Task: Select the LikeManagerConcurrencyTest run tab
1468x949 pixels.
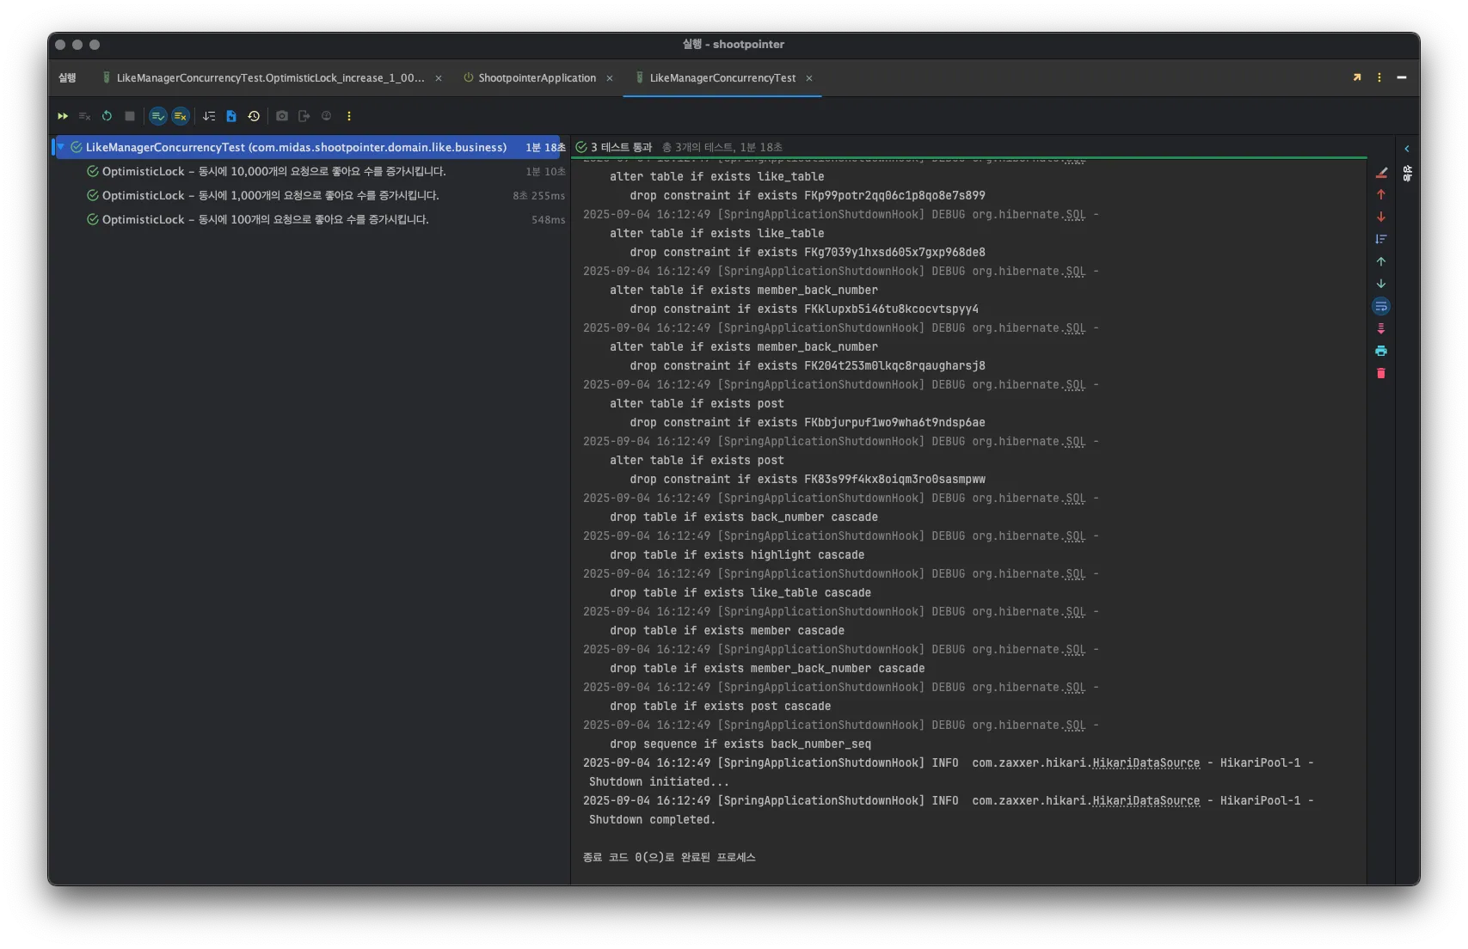Action: click(716, 78)
